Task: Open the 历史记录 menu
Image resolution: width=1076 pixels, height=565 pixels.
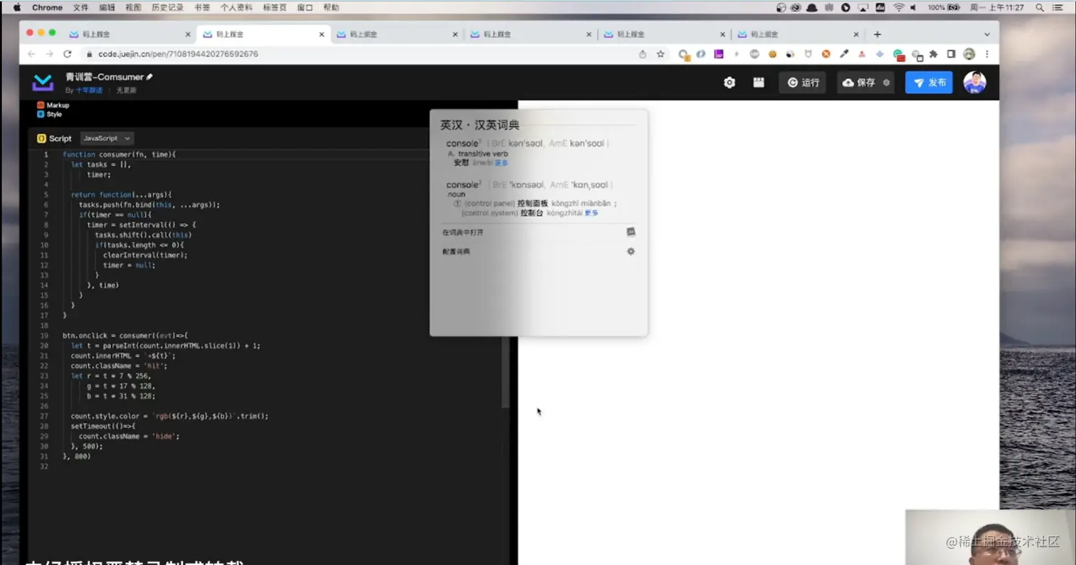Action: [x=167, y=7]
